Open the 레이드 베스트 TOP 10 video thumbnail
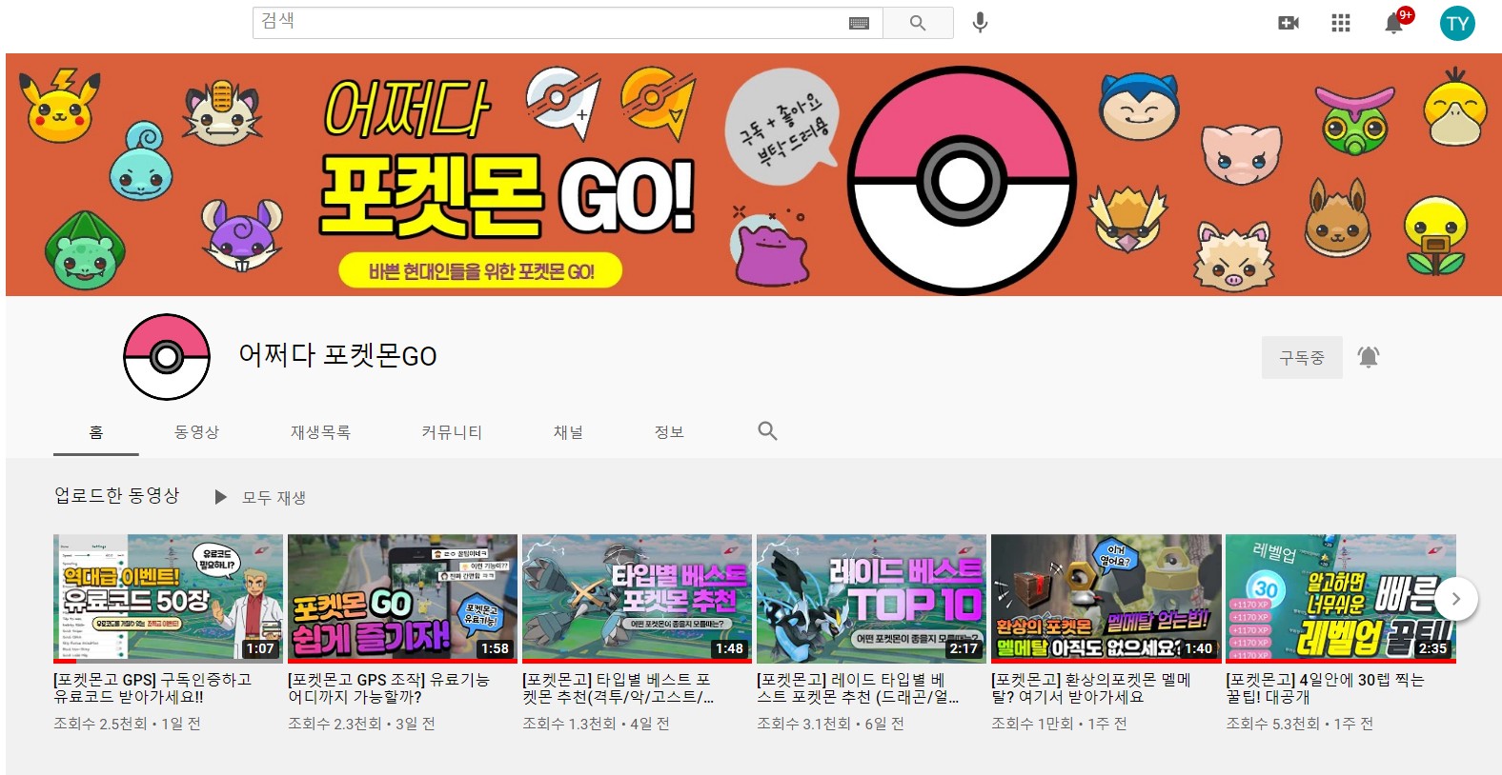Image resolution: width=1502 pixels, height=775 pixels. pyautogui.click(x=871, y=598)
